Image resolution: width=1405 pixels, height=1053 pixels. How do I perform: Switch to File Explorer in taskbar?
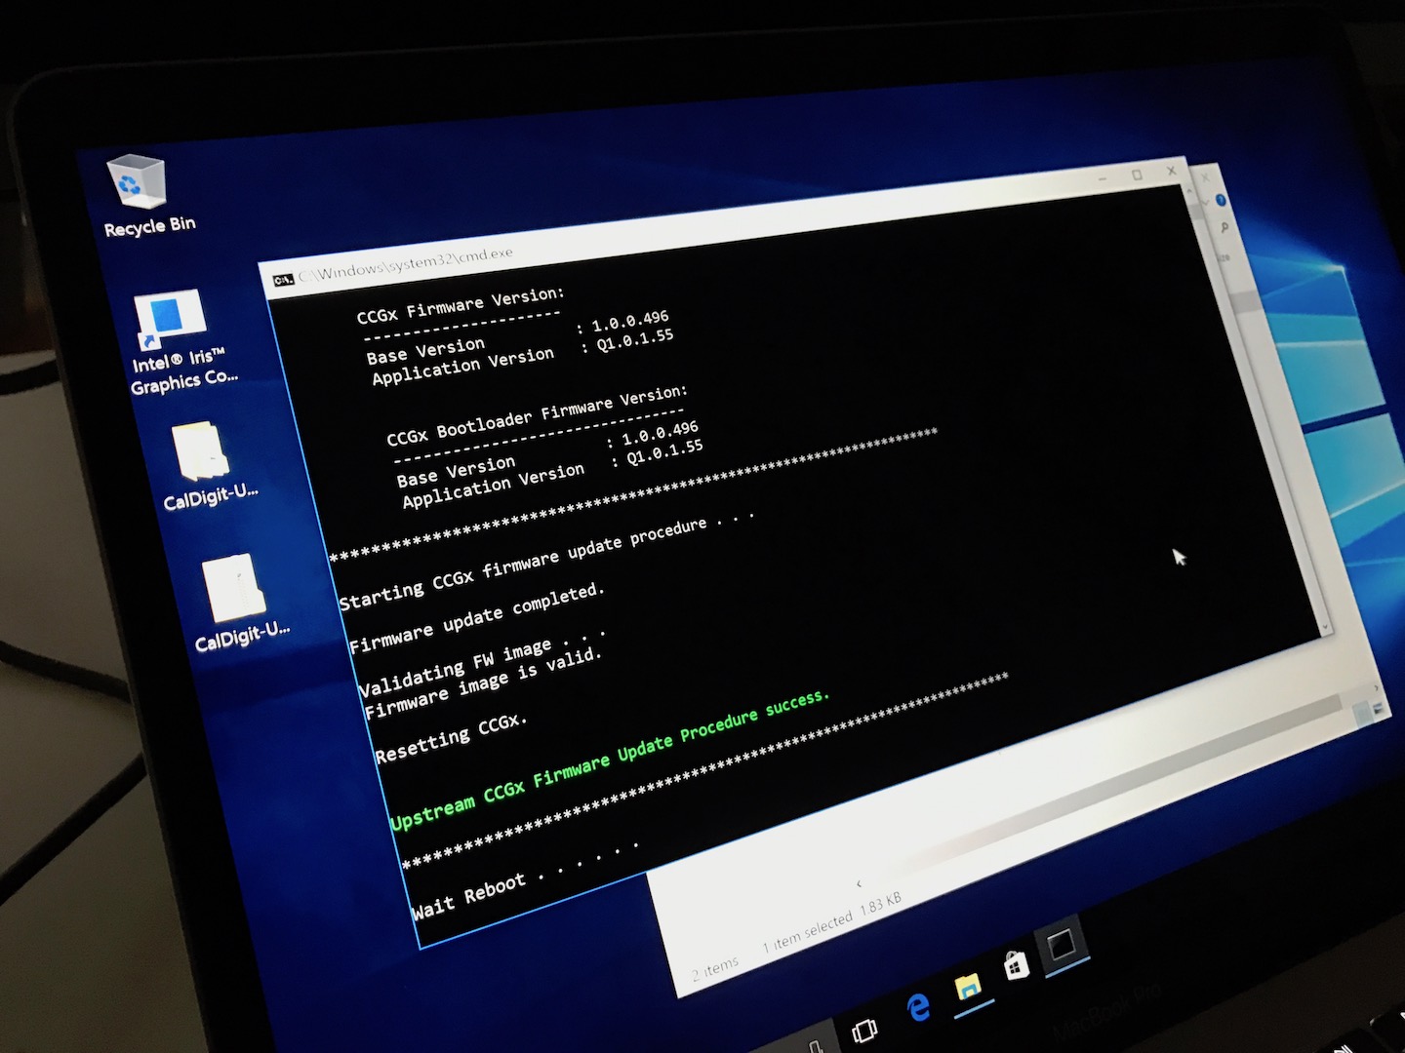point(969,988)
